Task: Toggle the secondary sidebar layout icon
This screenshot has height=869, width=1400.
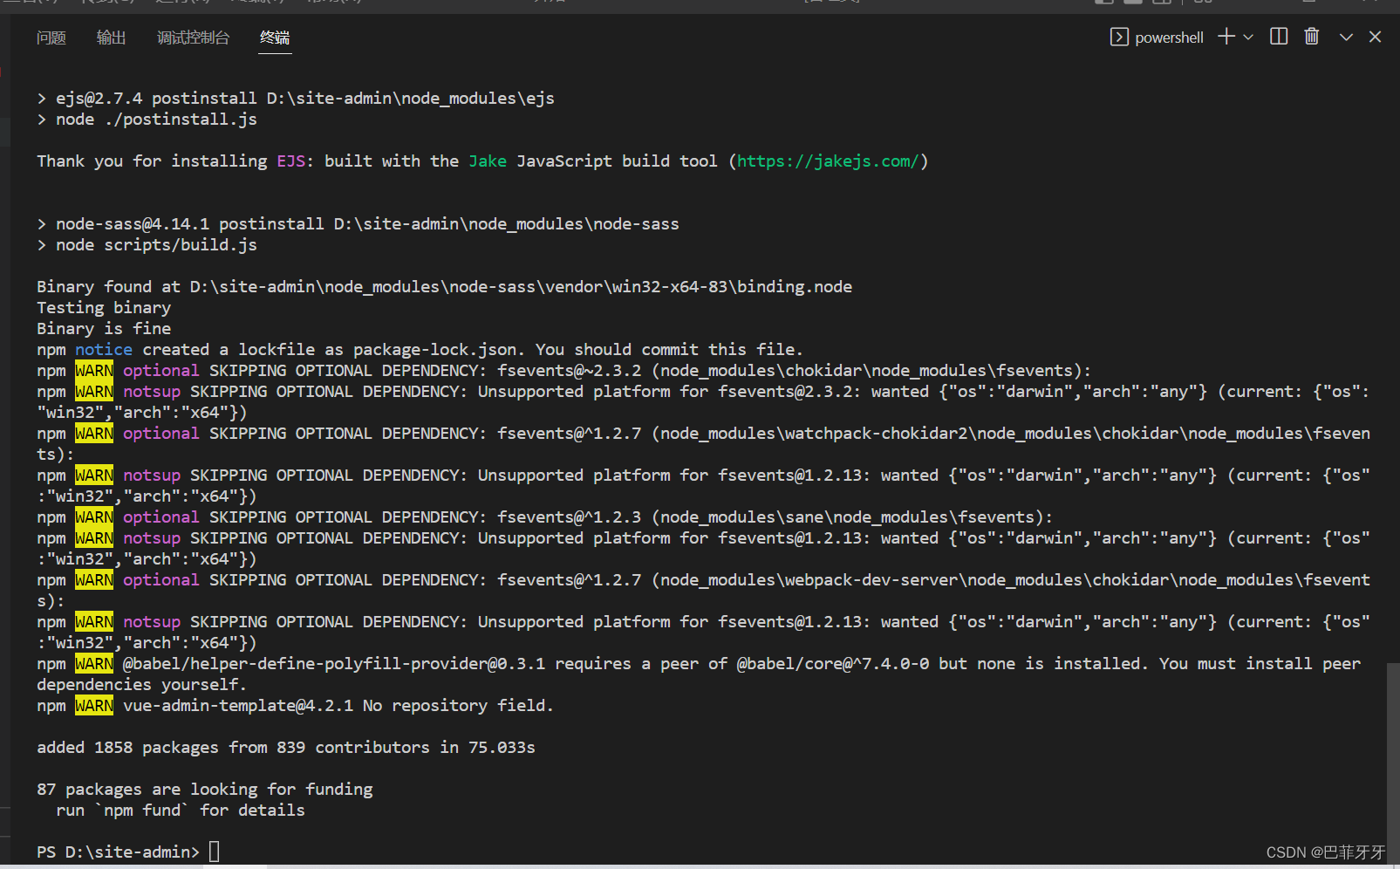Action: (x=1161, y=3)
